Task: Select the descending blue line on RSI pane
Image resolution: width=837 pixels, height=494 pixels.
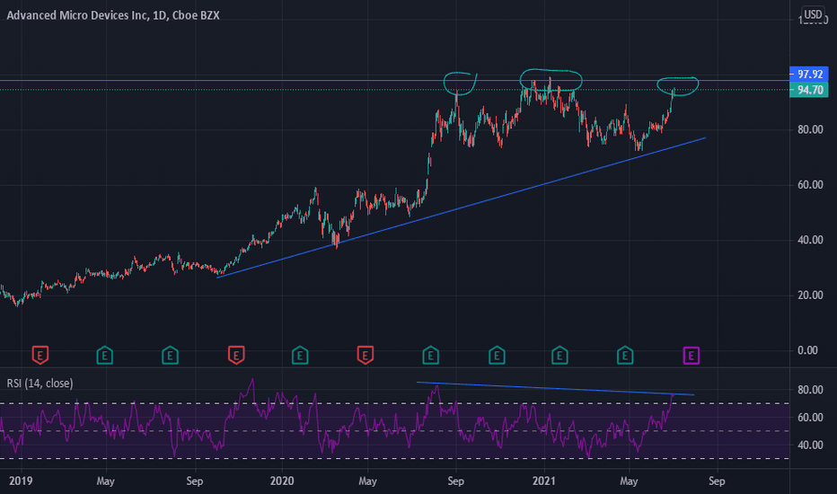Action: [555, 388]
